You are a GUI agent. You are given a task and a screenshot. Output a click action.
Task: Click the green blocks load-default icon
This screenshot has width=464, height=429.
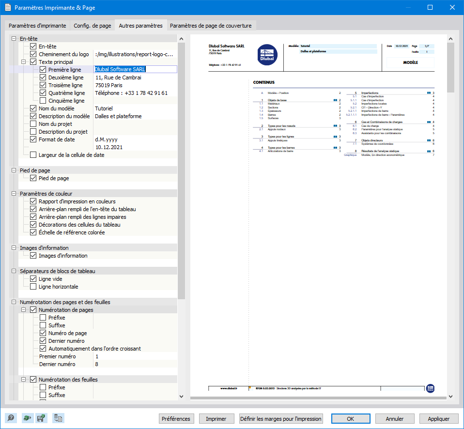(27, 418)
